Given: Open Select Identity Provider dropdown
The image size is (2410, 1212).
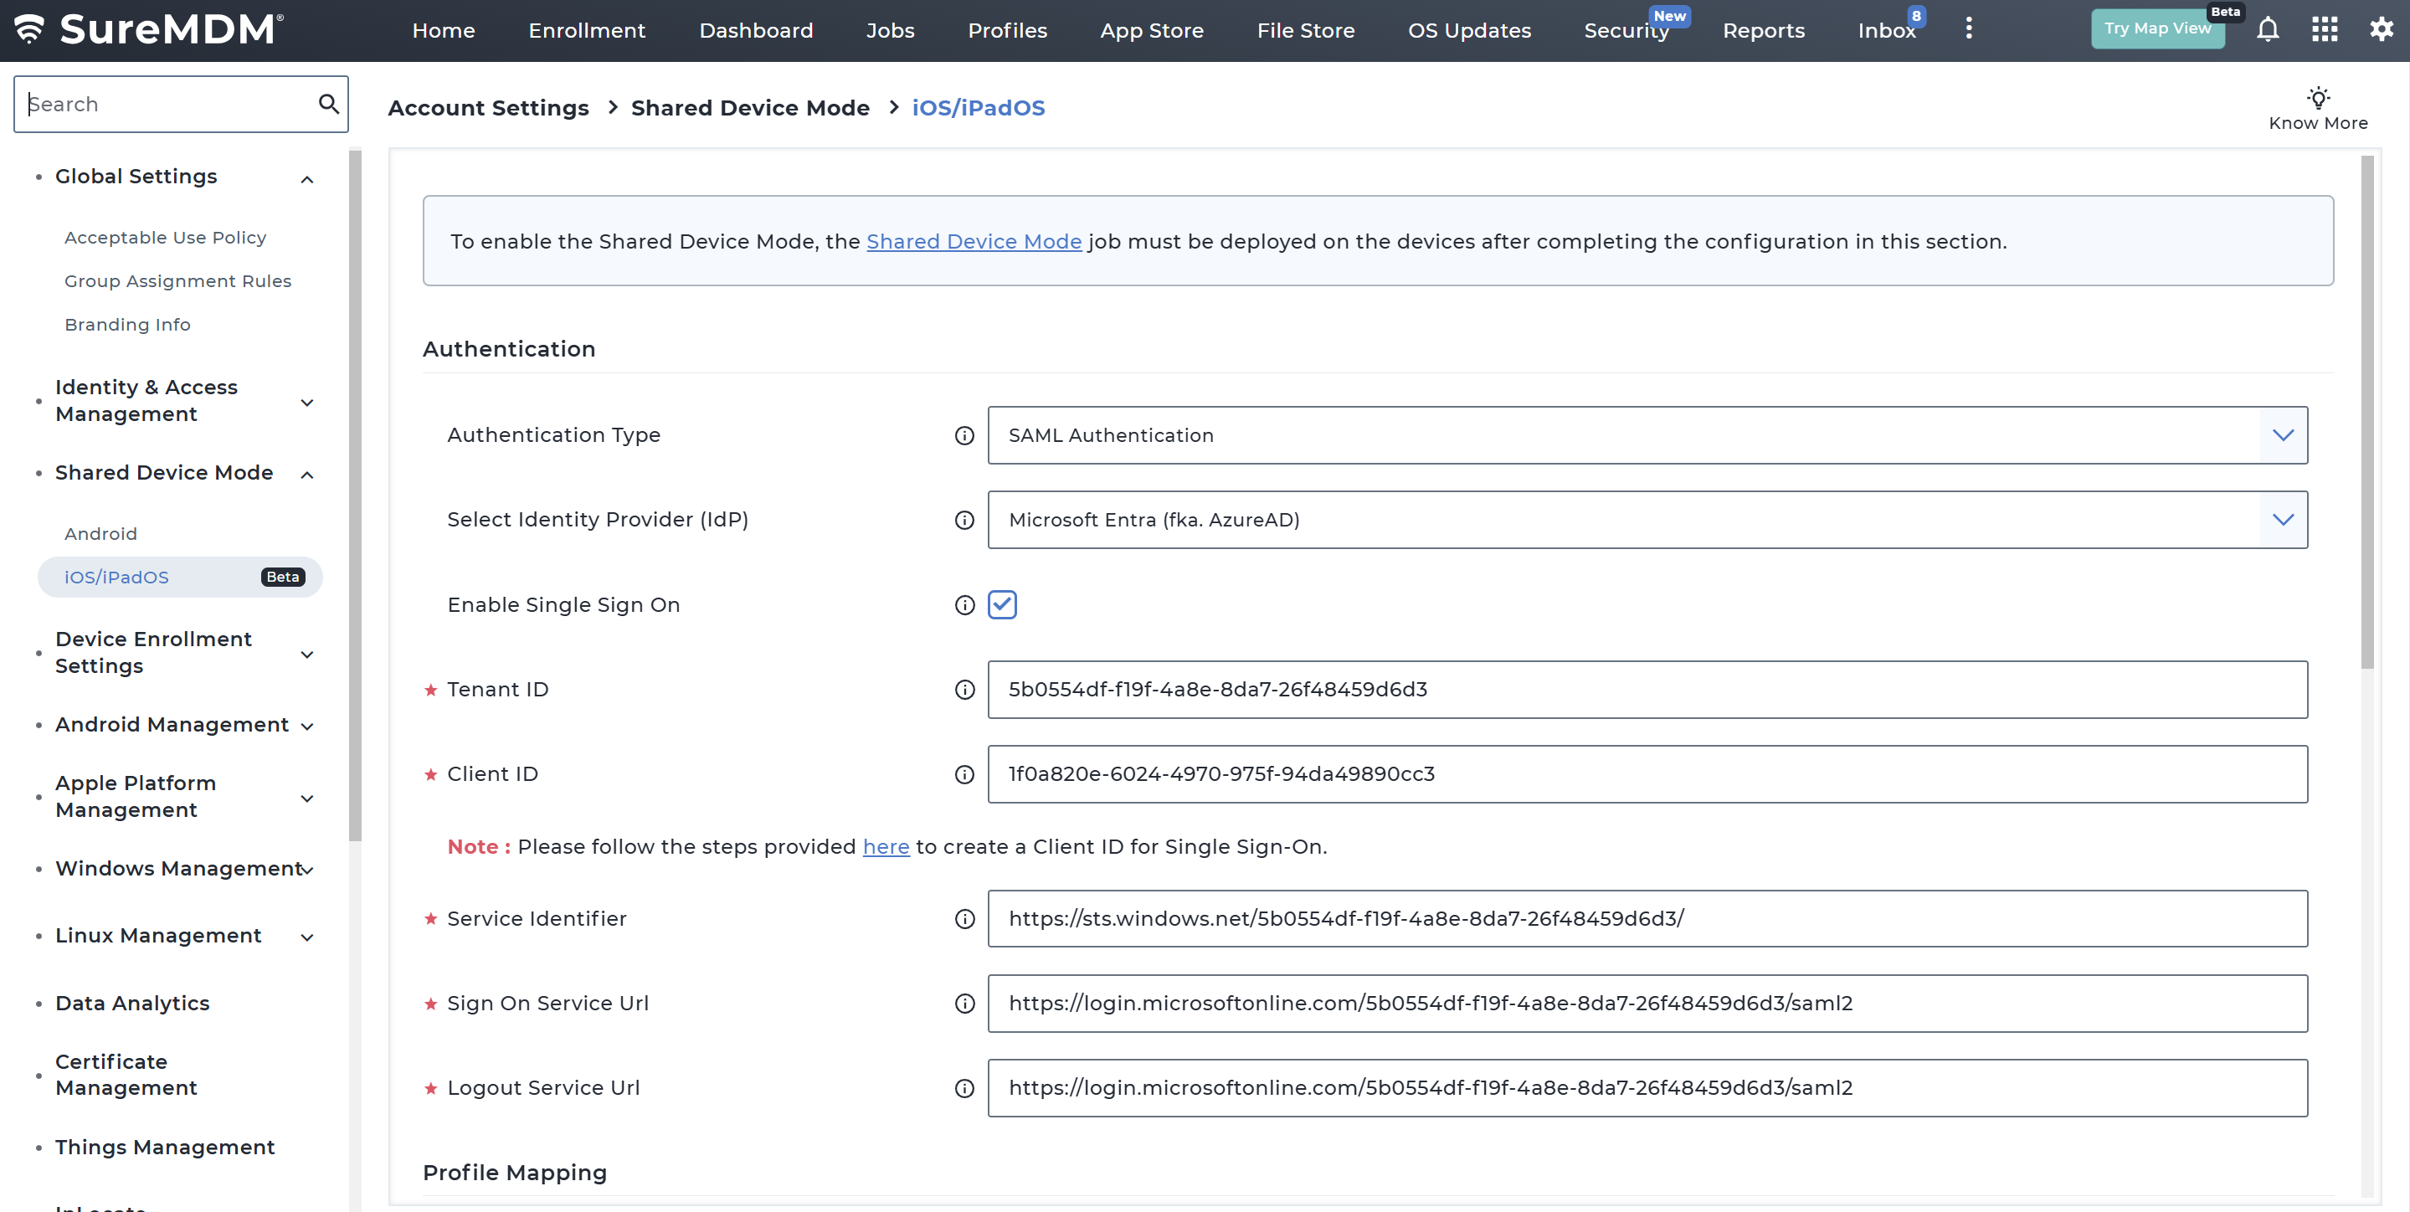Looking at the screenshot, I should click(2283, 520).
